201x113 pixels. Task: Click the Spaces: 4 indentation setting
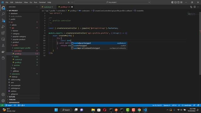(x=167, y=105)
